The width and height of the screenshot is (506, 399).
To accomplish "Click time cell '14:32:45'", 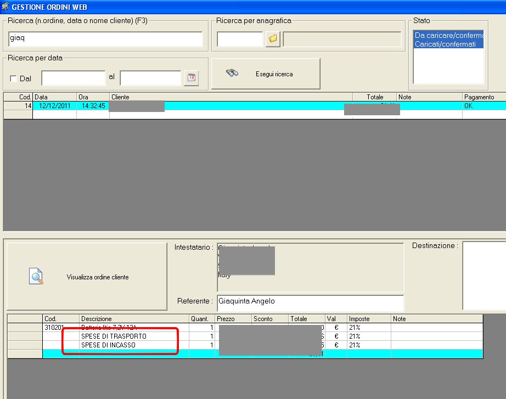I will pos(93,105).
